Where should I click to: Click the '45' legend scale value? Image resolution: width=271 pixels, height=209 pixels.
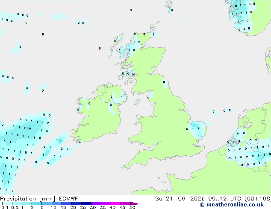[122, 207]
